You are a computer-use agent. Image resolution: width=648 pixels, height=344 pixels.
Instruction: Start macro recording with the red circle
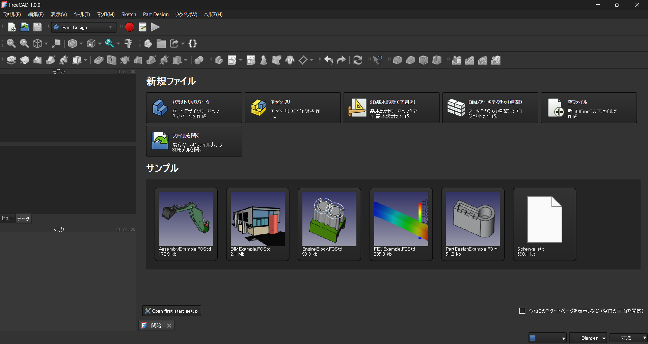(130, 27)
